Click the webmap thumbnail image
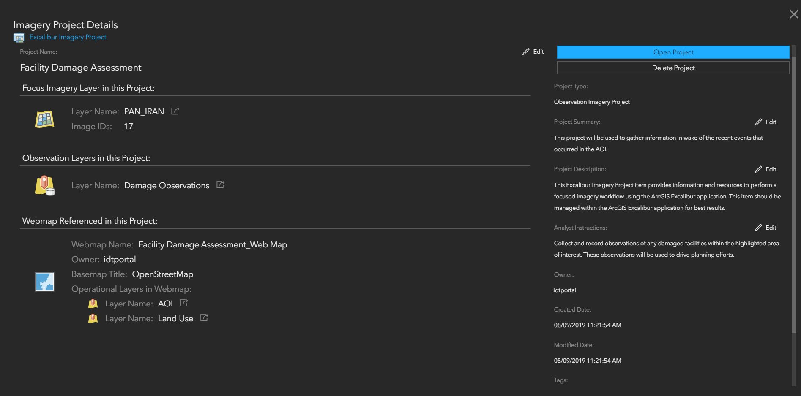Image resolution: width=801 pixels, height=396 pixels. click(x=44, y=282)
